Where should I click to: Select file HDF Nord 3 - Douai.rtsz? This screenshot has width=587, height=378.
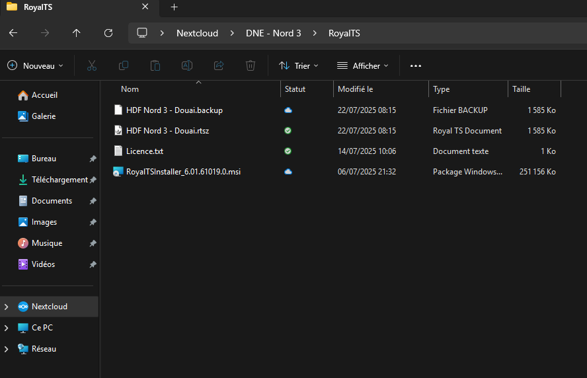[x=167, y=131]
